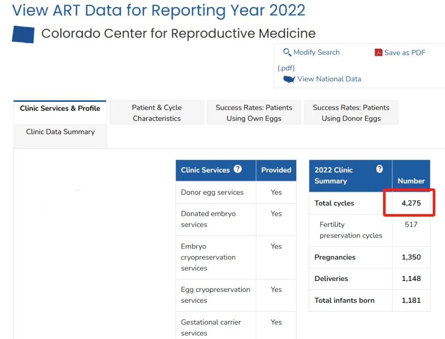Open the Clinic Services help question mark

tap(238, 169)
